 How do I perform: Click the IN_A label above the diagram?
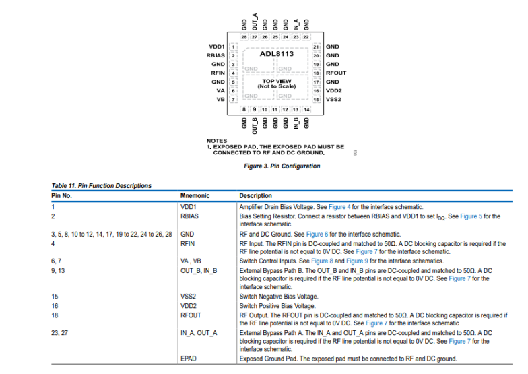(296, 24)
